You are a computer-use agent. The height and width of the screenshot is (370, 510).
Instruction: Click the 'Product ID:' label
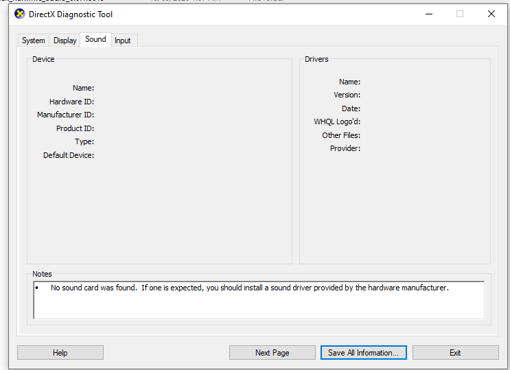tap(75, 128)
